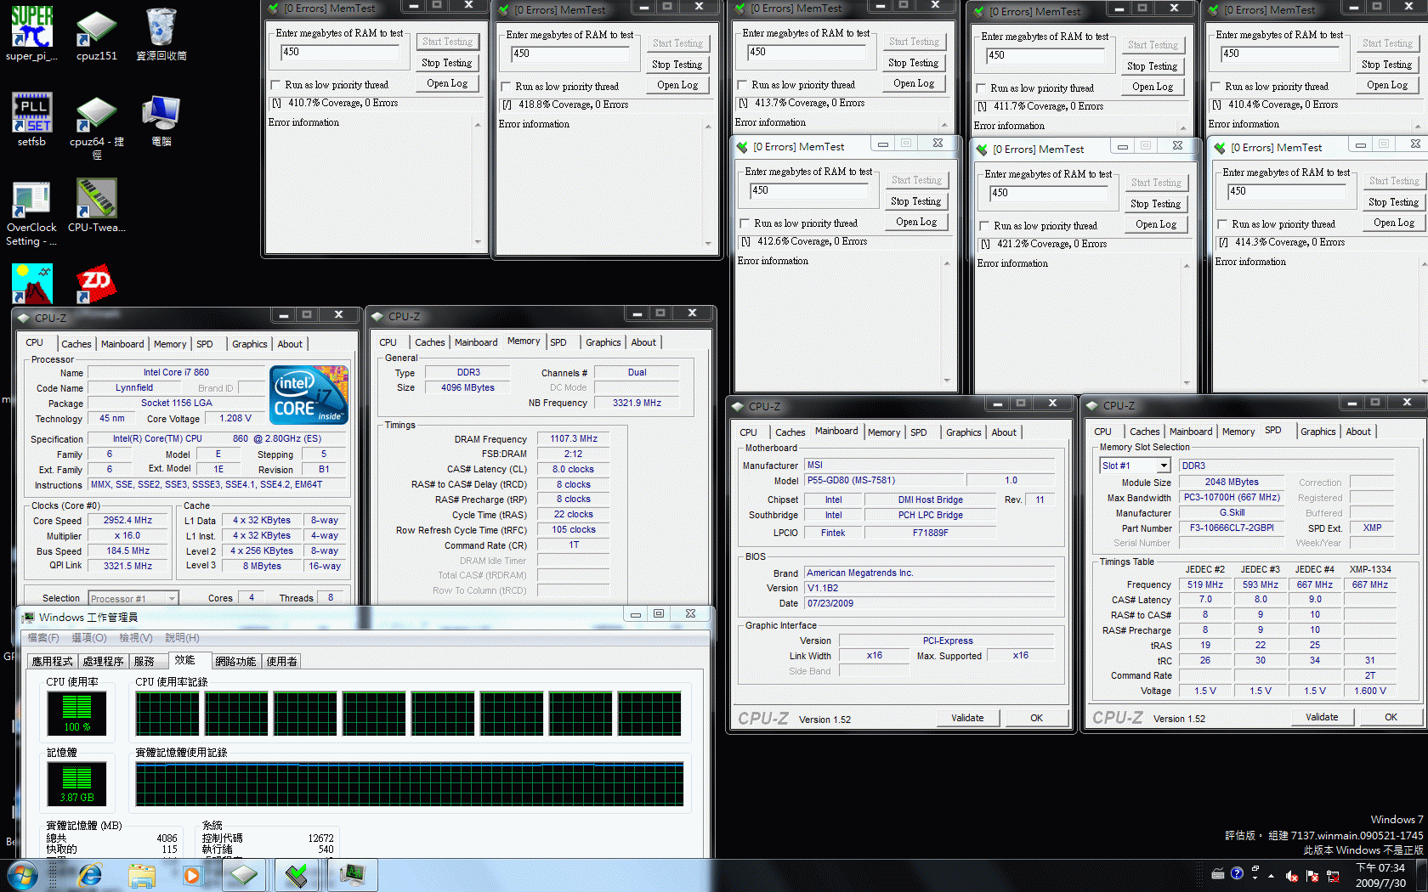The image size is (1428, 892).
Task: Select Task Manager icon on the taskbar
Action: (352, 875)
